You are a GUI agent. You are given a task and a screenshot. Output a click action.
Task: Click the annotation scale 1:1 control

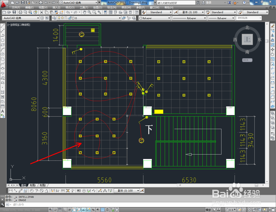[230, 210]
